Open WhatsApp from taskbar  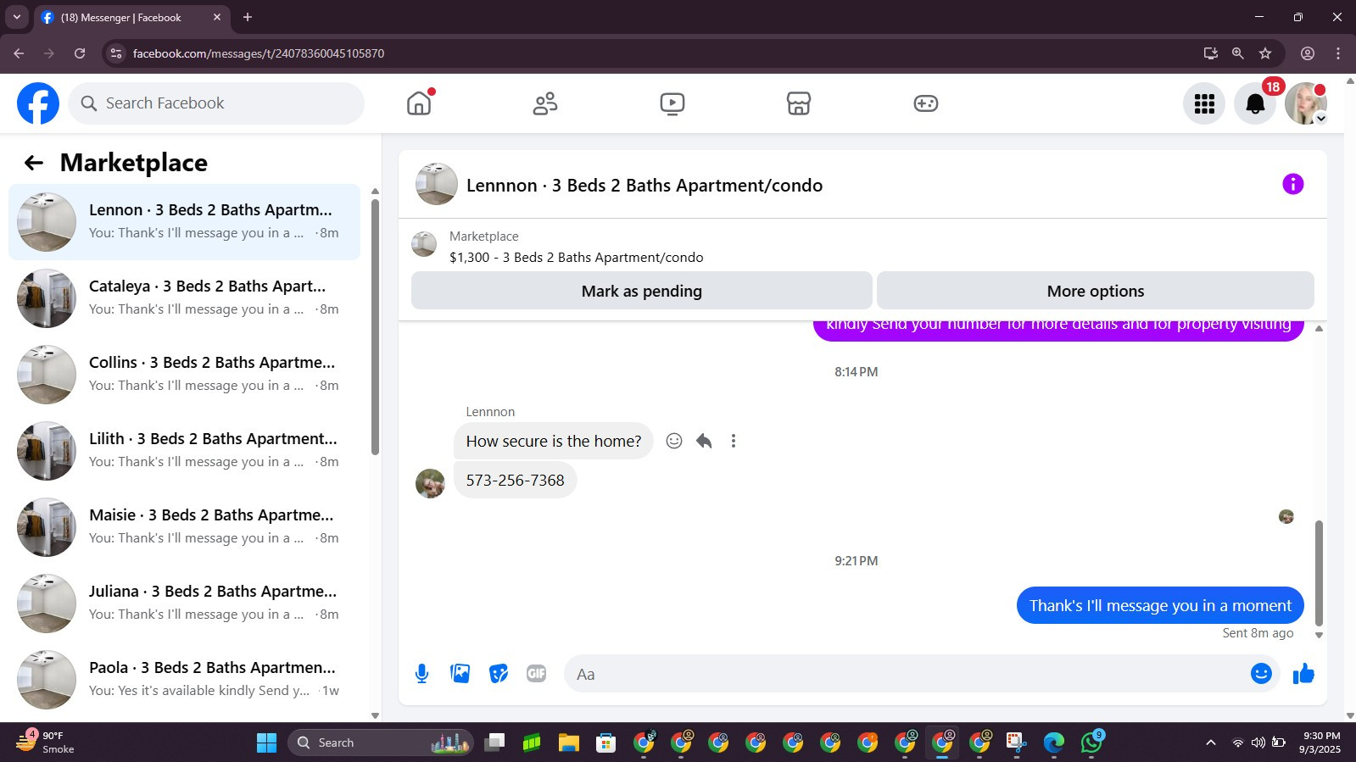click(1091, 743)
